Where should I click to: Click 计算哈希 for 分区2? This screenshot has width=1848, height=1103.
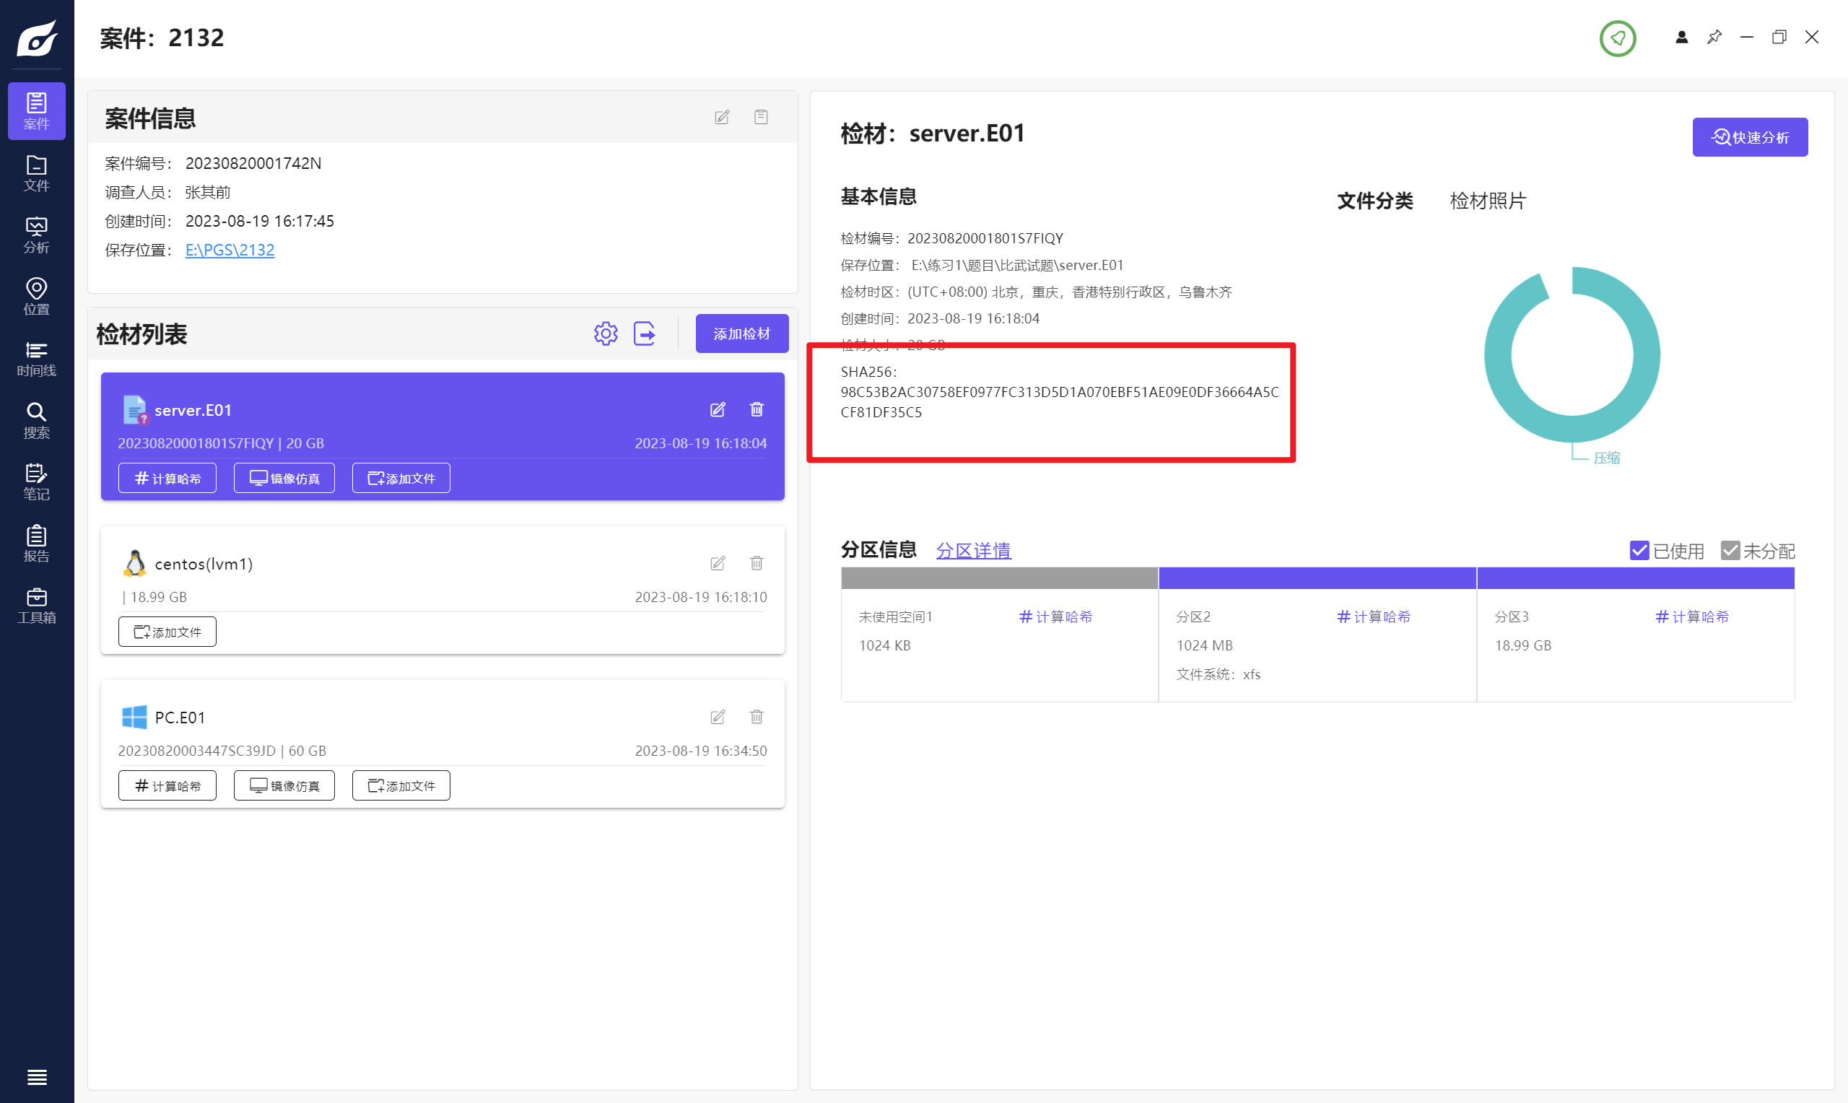[1373, 617]
